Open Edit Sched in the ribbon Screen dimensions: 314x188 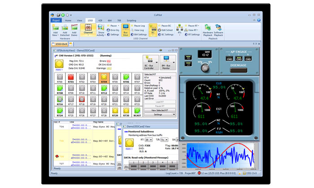(x=165, y=30)
